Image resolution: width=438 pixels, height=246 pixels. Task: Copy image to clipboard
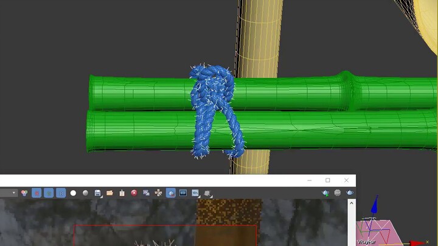pos(122,193)
